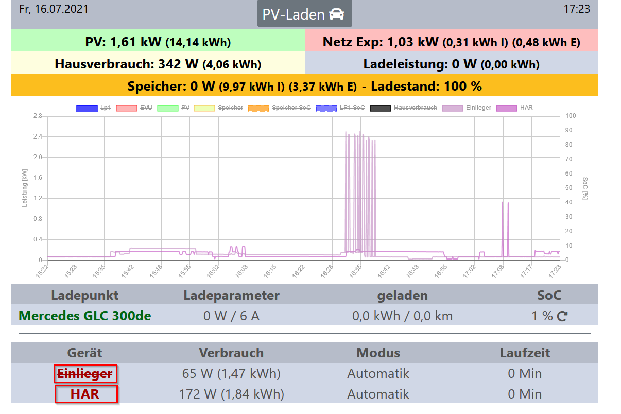
Task: Show Hausverbrauch series in the chart
Action: click(403, 108)
